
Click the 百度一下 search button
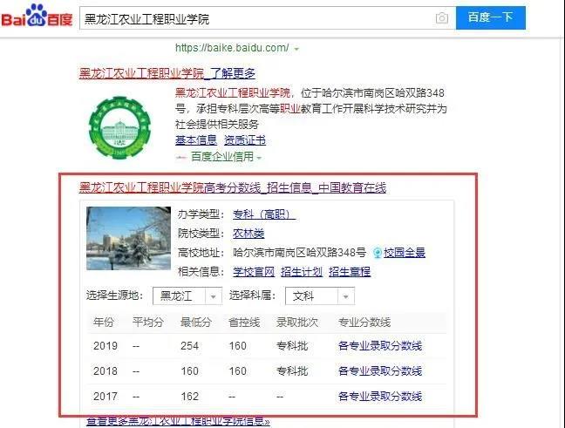(490, 17)
